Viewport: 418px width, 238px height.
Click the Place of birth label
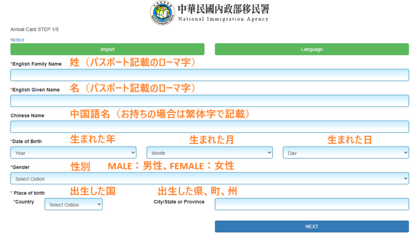(x=28, y=193)
